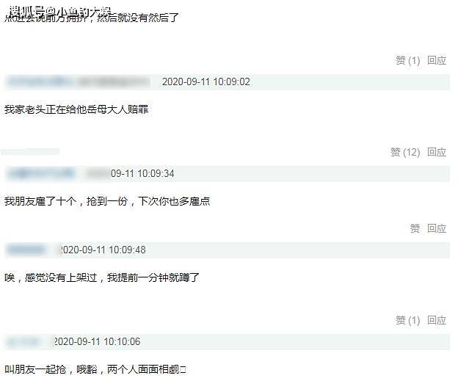Click the 2020-09-11 10:09:02 timestamp

206,81
